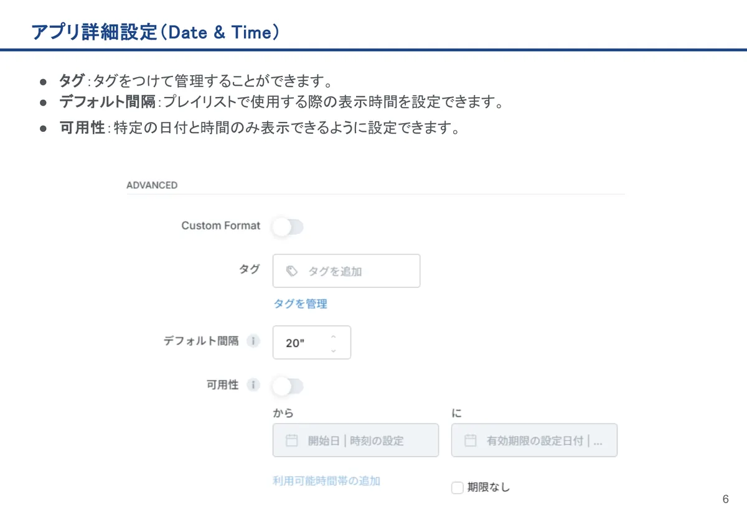Decrease default interval with down arrow
Screen dimensions: 747x528
(333, 351)
